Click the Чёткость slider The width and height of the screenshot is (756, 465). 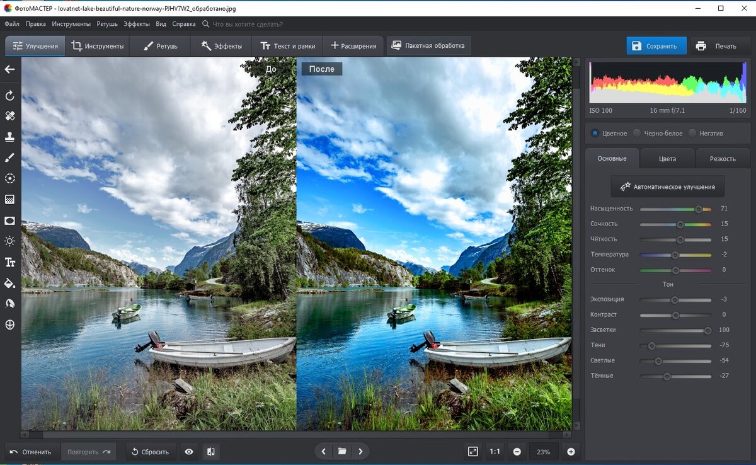[x=675, y=239]
